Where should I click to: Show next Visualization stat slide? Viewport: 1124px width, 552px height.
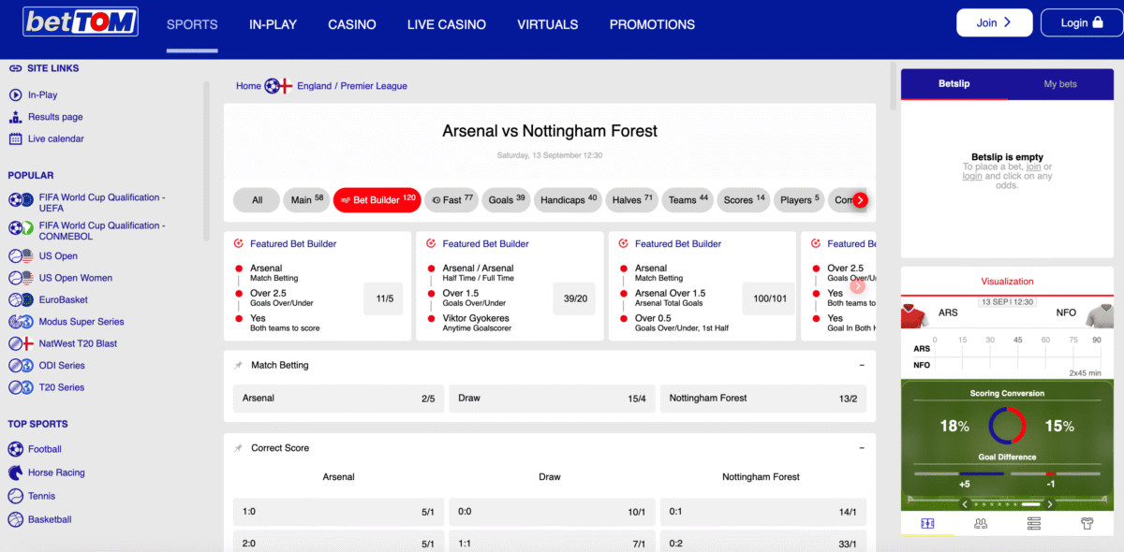[x=1051, y=503]
